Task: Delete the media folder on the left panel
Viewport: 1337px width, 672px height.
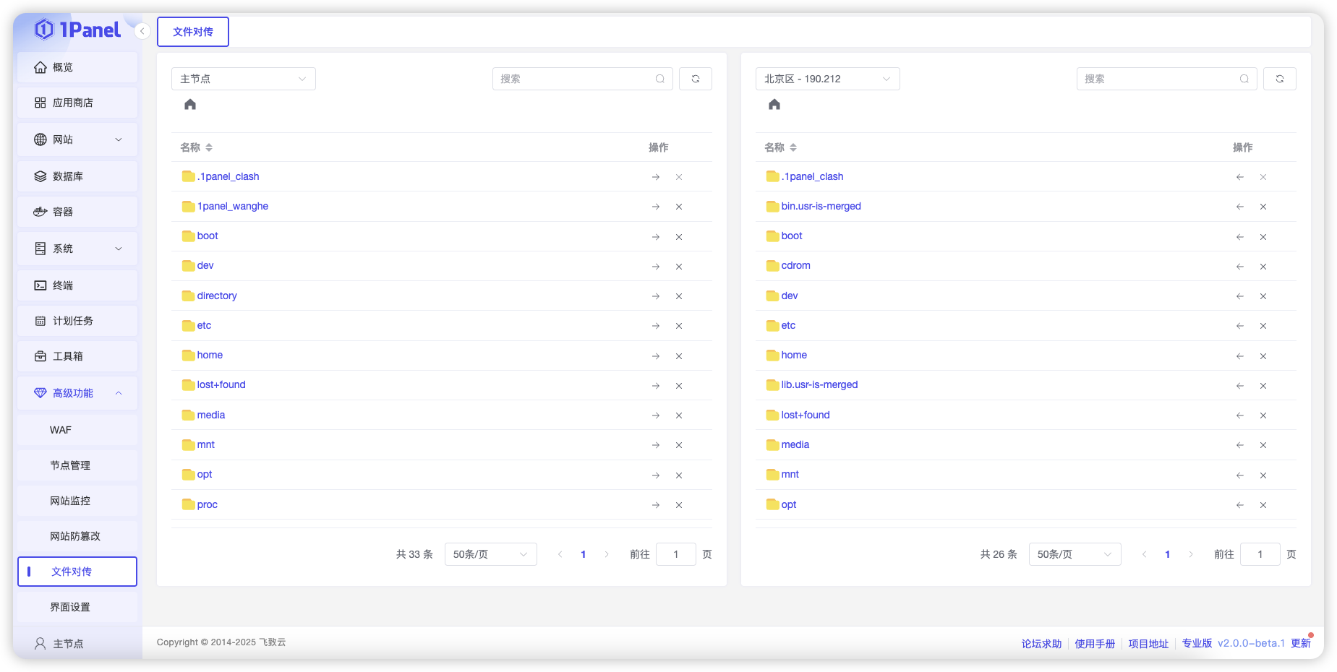Action: (x=678, y=415)
